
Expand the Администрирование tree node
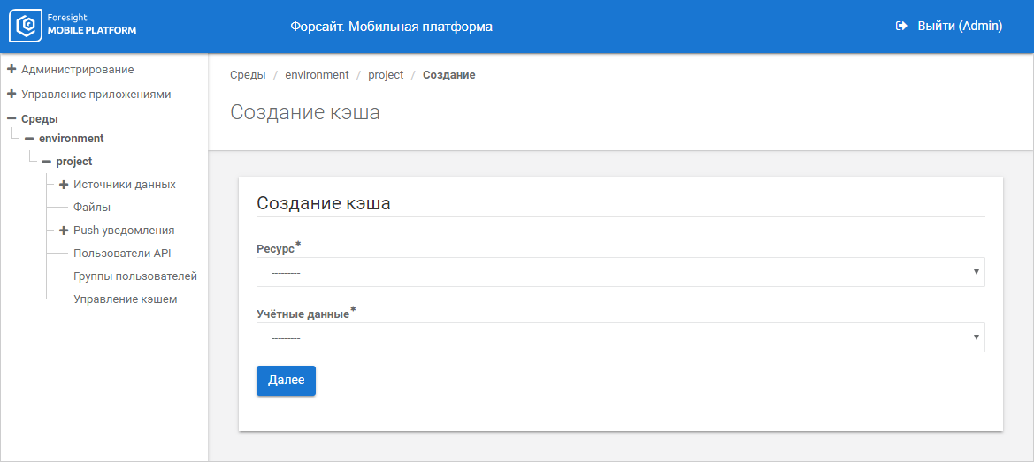[11, 69]
